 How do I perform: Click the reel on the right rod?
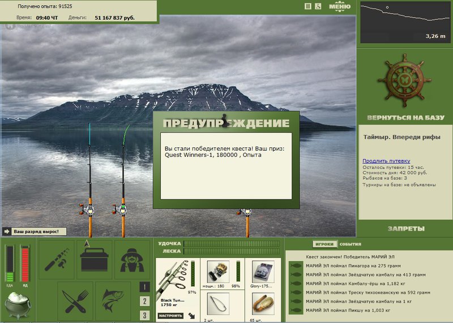245,212
